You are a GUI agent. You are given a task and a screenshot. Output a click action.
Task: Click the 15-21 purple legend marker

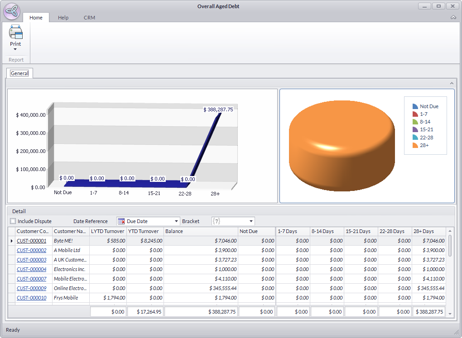(415, 130)
